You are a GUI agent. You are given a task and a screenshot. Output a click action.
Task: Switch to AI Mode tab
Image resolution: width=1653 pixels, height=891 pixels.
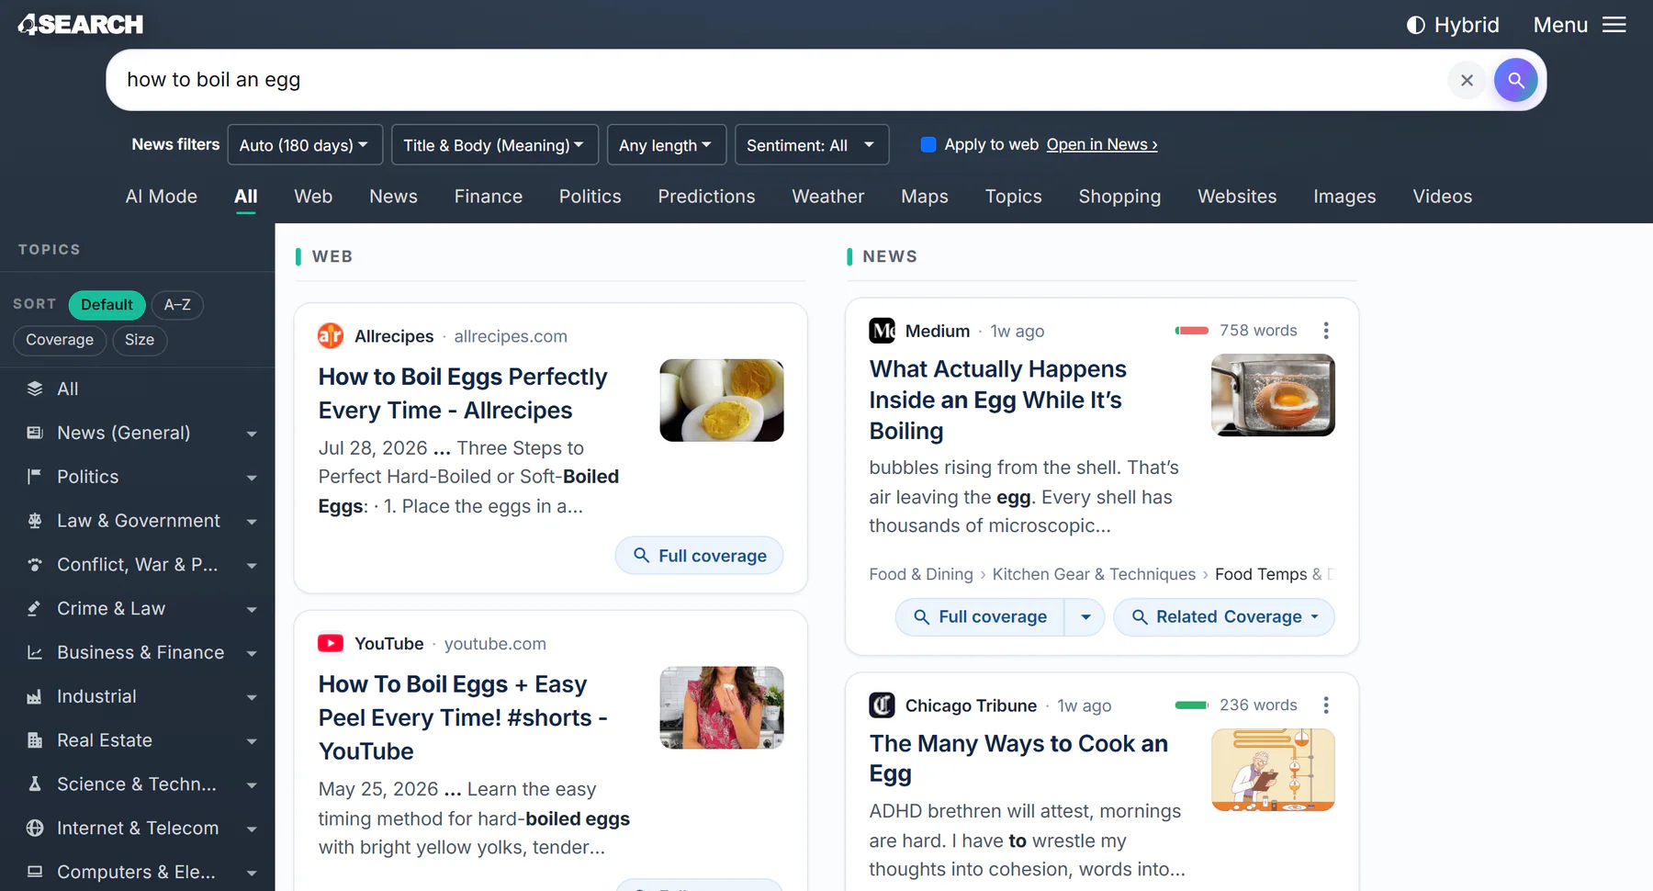[162, 197]
